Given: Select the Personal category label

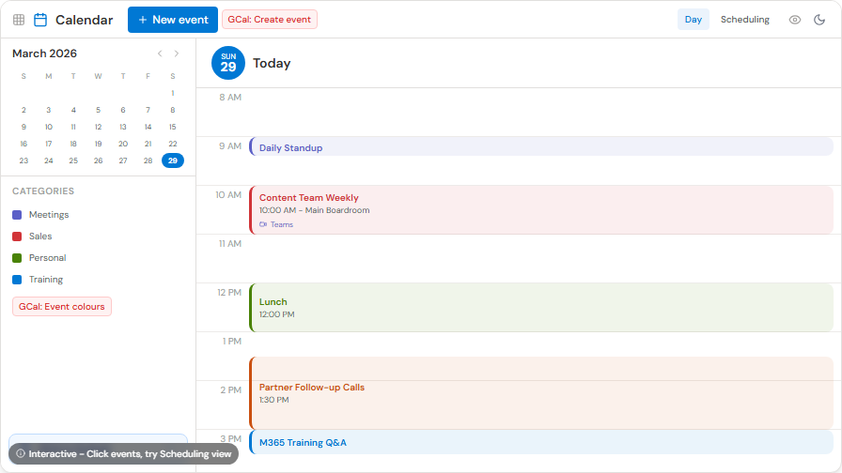Looking at the screenshot, I should coord(47,258).
